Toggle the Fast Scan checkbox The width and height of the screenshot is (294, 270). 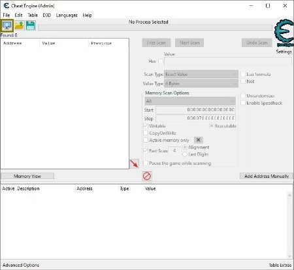[146, 150]
